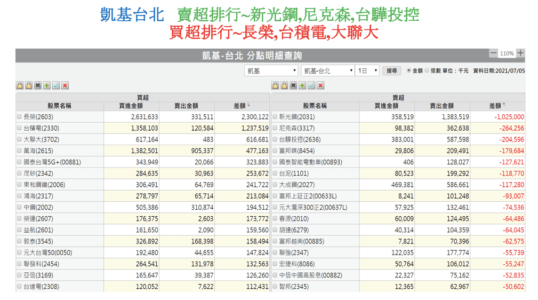Click the cart icon in right table toolbar
Image resolution: width=538 pixels, height=300 pixels.
(x=293, y=85)
